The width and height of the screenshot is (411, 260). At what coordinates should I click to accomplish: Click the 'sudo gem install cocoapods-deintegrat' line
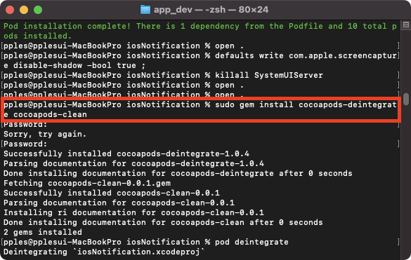[200, 105]
